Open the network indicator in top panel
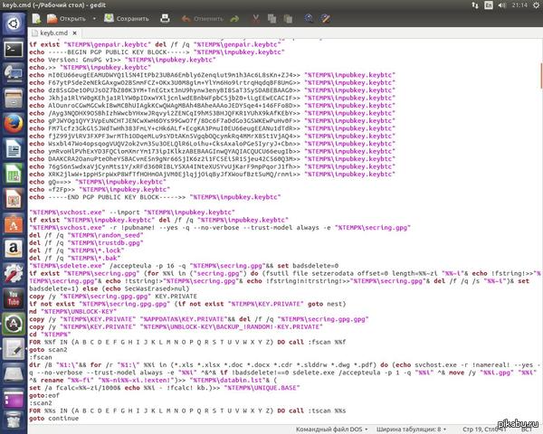The width and height of the screenshot is (543, 434). (475, 5)
